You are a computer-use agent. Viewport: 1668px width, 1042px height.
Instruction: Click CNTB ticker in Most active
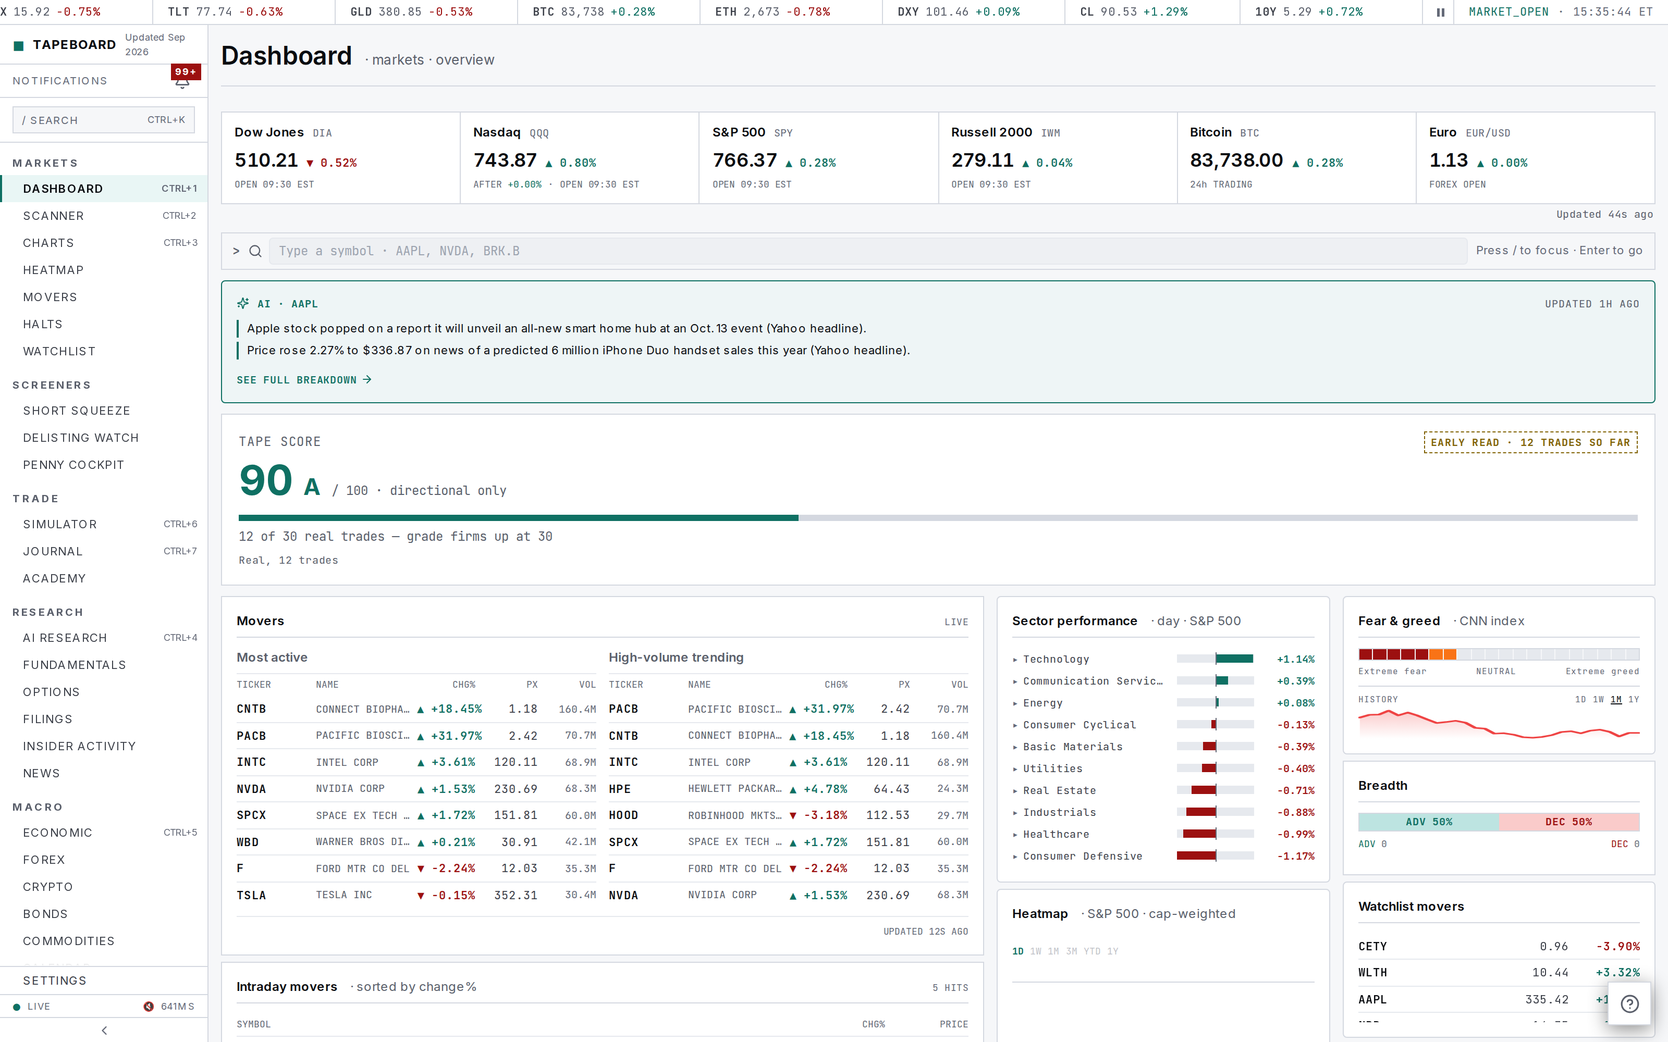coord(251,709)
